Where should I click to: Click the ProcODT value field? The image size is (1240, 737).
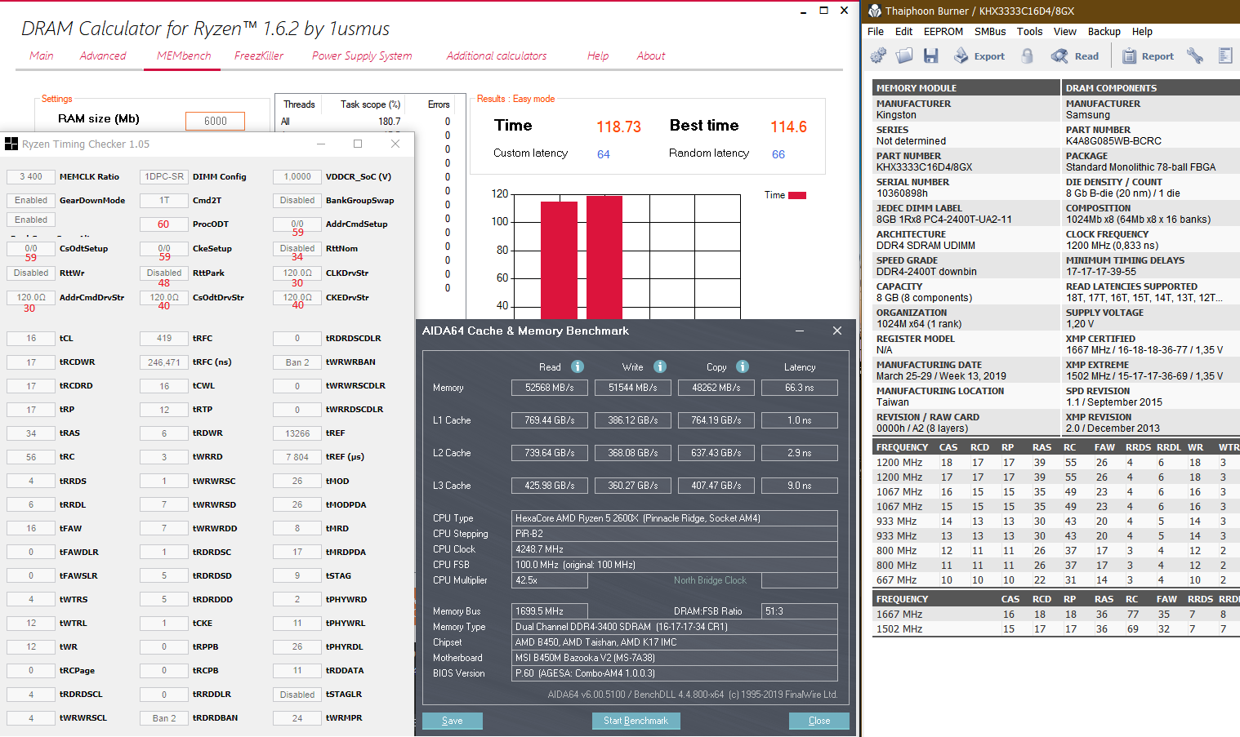[x=164, y=224]
